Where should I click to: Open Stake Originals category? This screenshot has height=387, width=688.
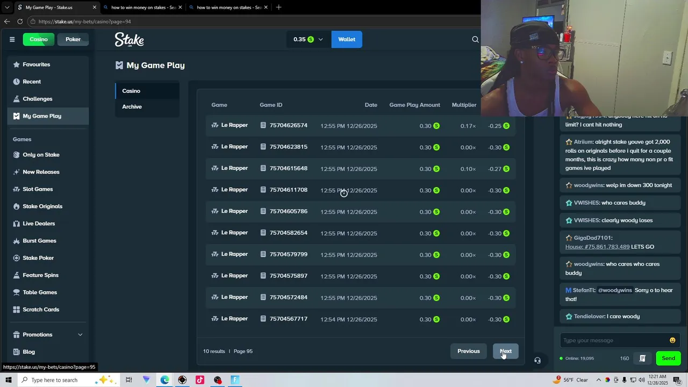coord(48,206)
